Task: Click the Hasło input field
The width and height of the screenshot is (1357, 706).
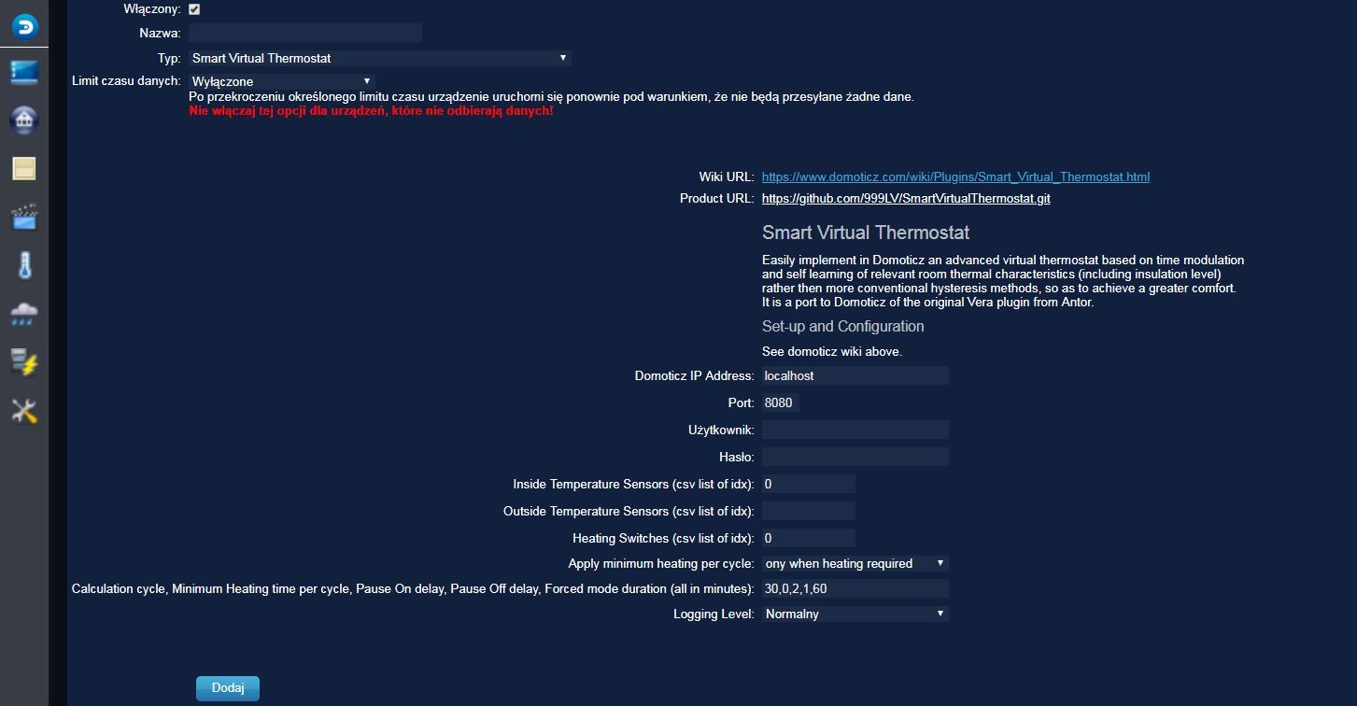Action: (855, 457)
